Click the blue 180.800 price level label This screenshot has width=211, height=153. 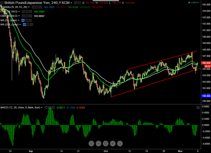206,96
